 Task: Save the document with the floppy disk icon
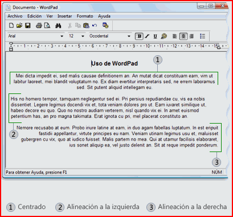pyautogui.click(x=28, y=26)
